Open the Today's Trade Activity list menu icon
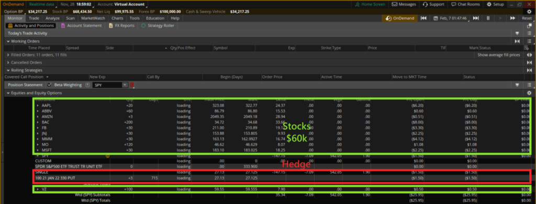Image resolution: width=536 pixels, height=204 pixels. (x=529, y=33)
